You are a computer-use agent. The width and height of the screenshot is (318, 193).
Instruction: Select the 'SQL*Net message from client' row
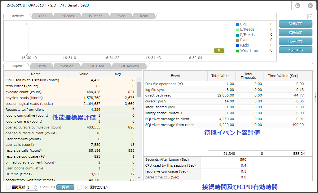point(224,125)
